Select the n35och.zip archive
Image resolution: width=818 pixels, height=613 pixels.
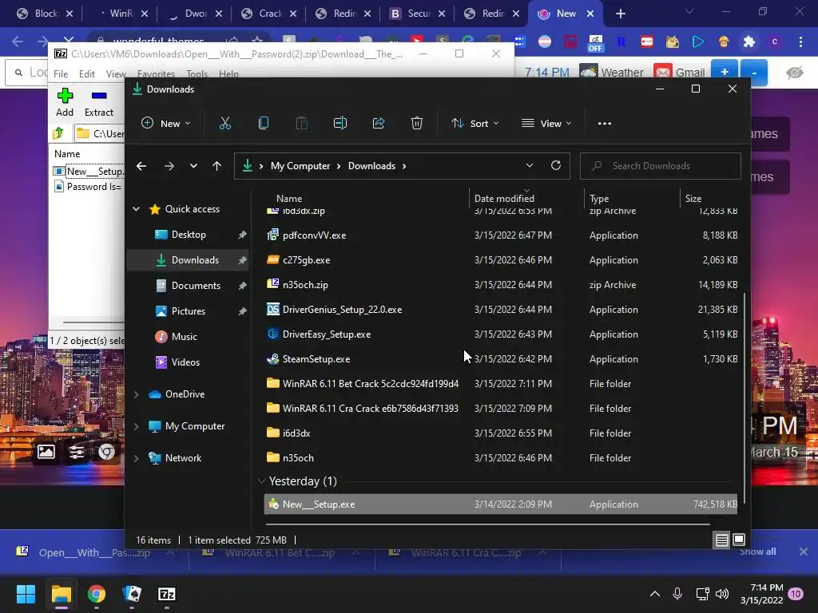tap(501, 285)
